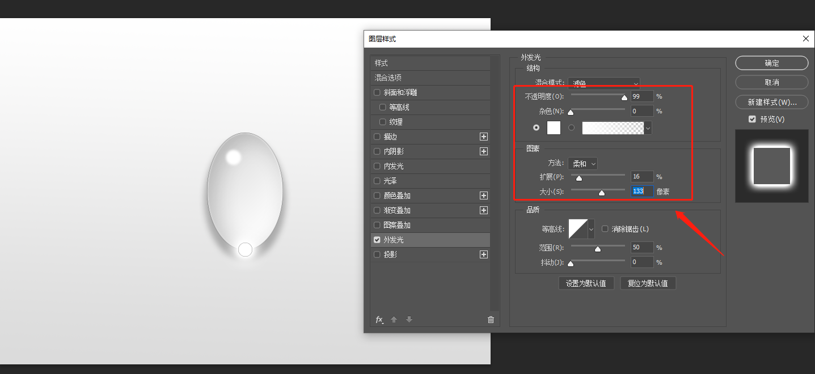Screen dimensions: 815x374
Task: Close the 图层样式 dialog
Action: pyautogui.click(x=806, y=39)
